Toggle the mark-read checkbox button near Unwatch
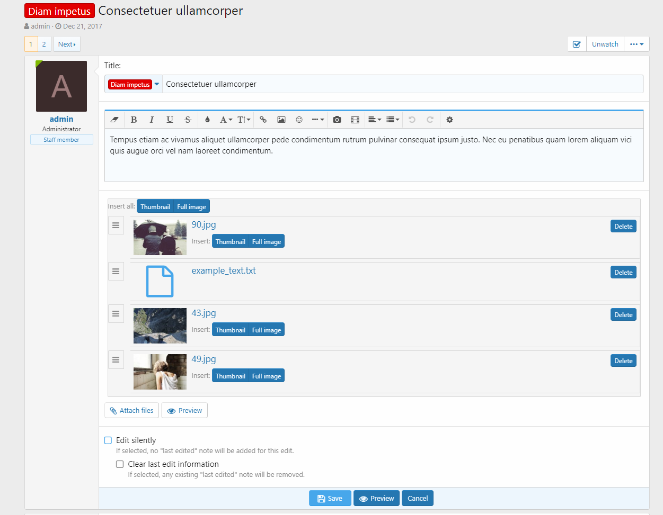663x515 pixels. [x=577, y=44]
